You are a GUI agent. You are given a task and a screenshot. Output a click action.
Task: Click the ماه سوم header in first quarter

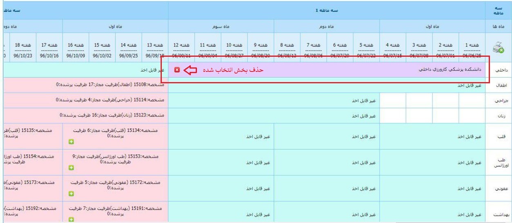[221, 26]
